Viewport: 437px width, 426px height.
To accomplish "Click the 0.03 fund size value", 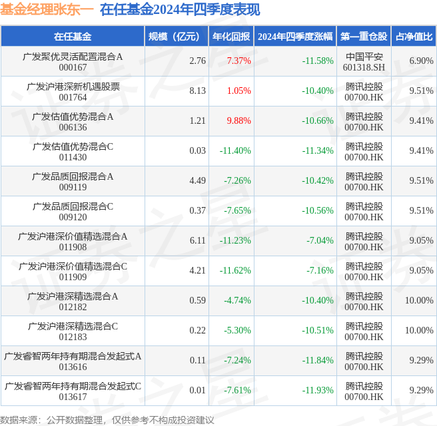I will tap(198, 150).
